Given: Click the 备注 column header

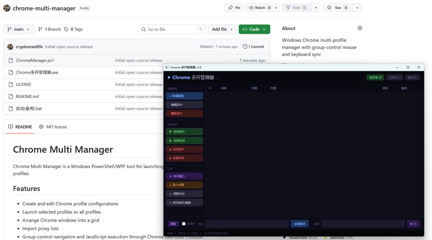Looking at the screenshot, I should [404, 88].
